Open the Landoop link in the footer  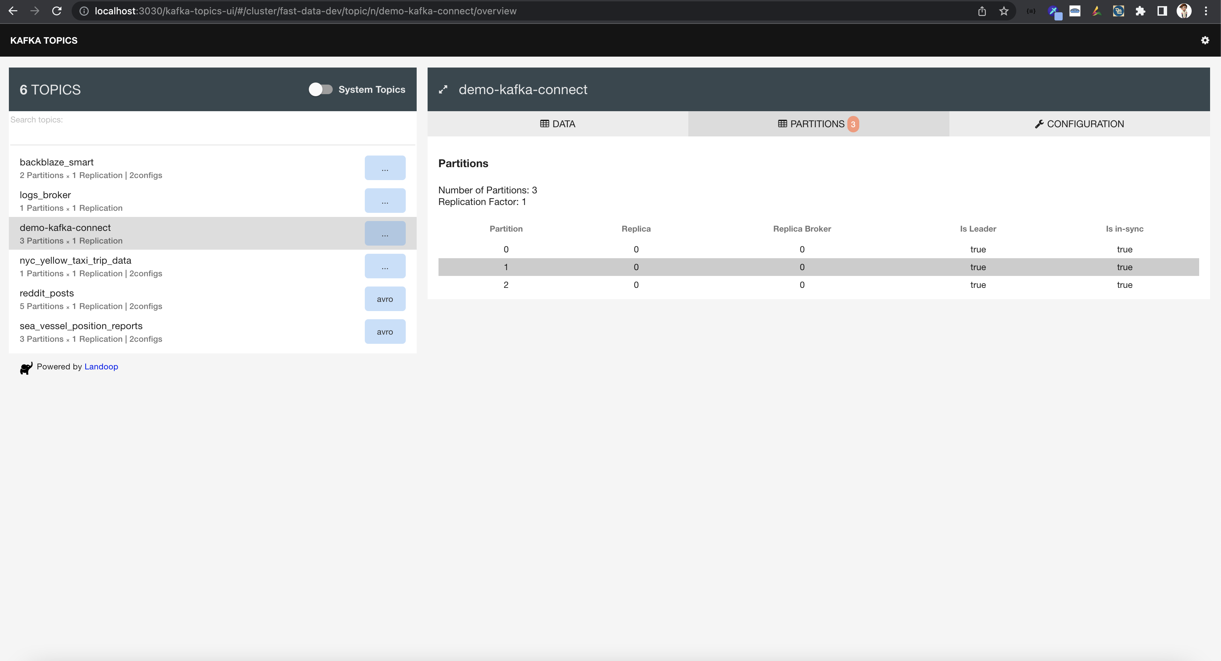pos(101,366)
